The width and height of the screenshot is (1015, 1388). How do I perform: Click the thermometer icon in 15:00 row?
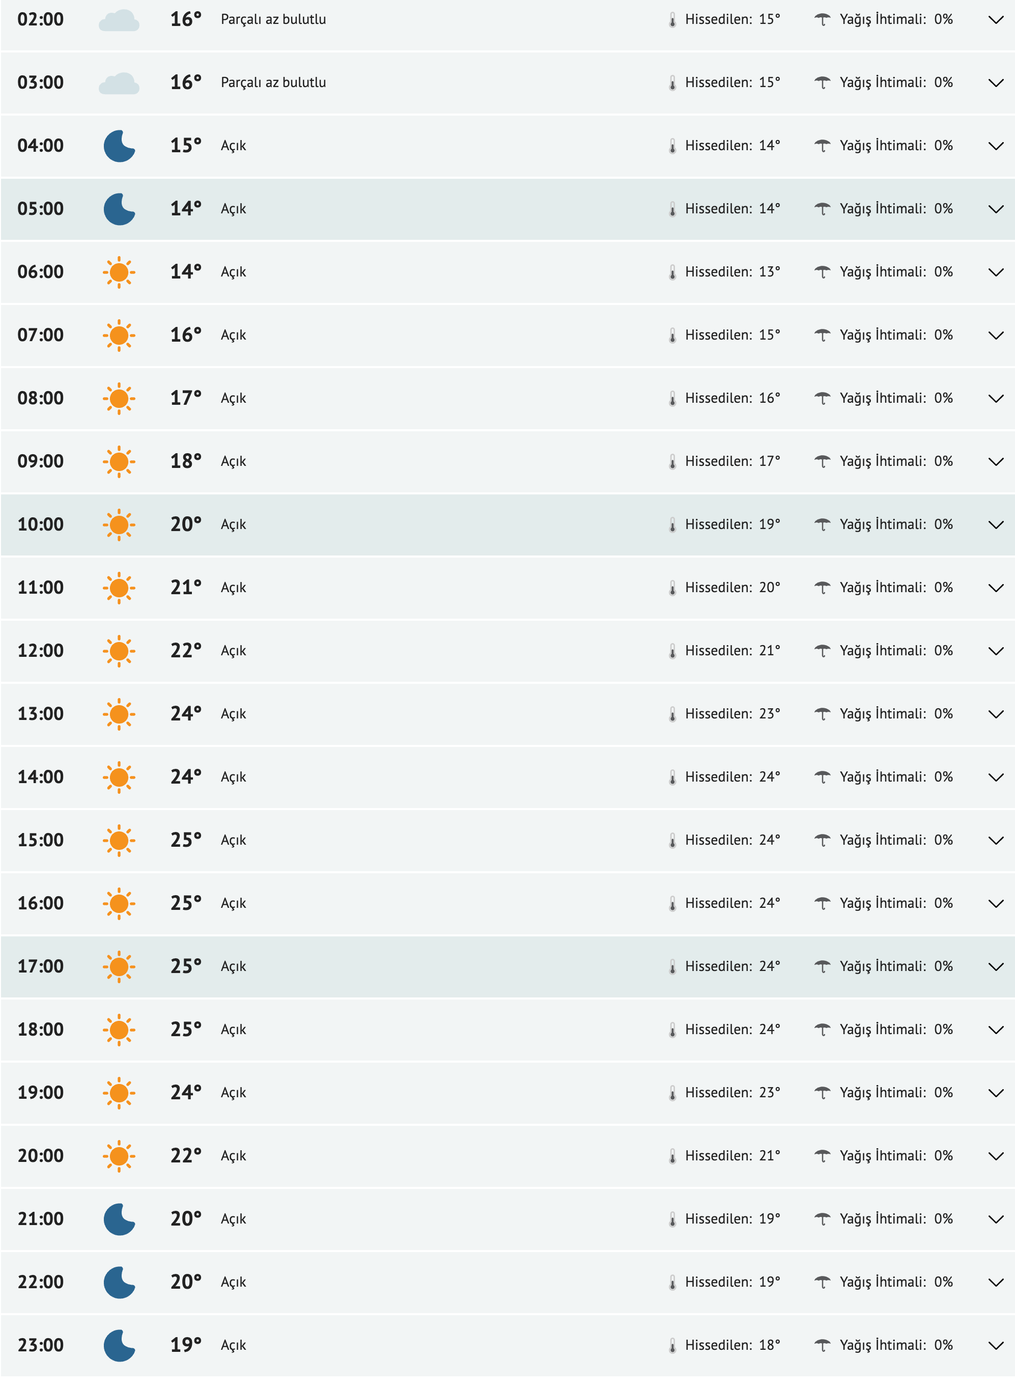672,841
